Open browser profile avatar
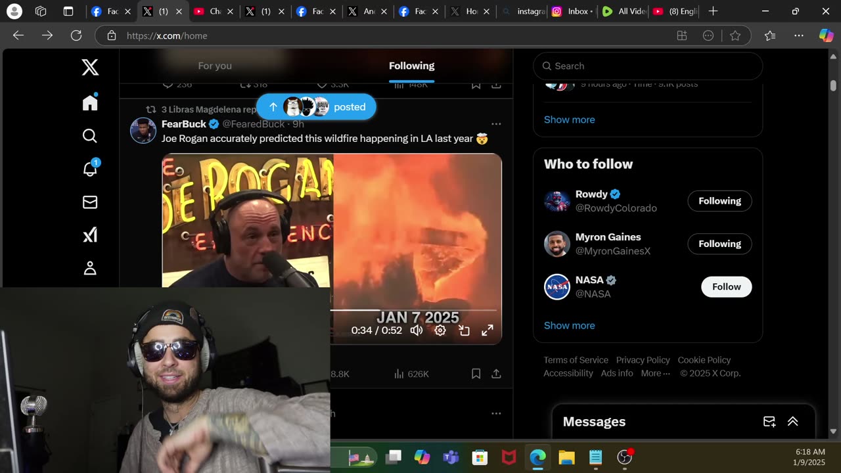This screenshot has width=841, height=473. pos(14,11)
